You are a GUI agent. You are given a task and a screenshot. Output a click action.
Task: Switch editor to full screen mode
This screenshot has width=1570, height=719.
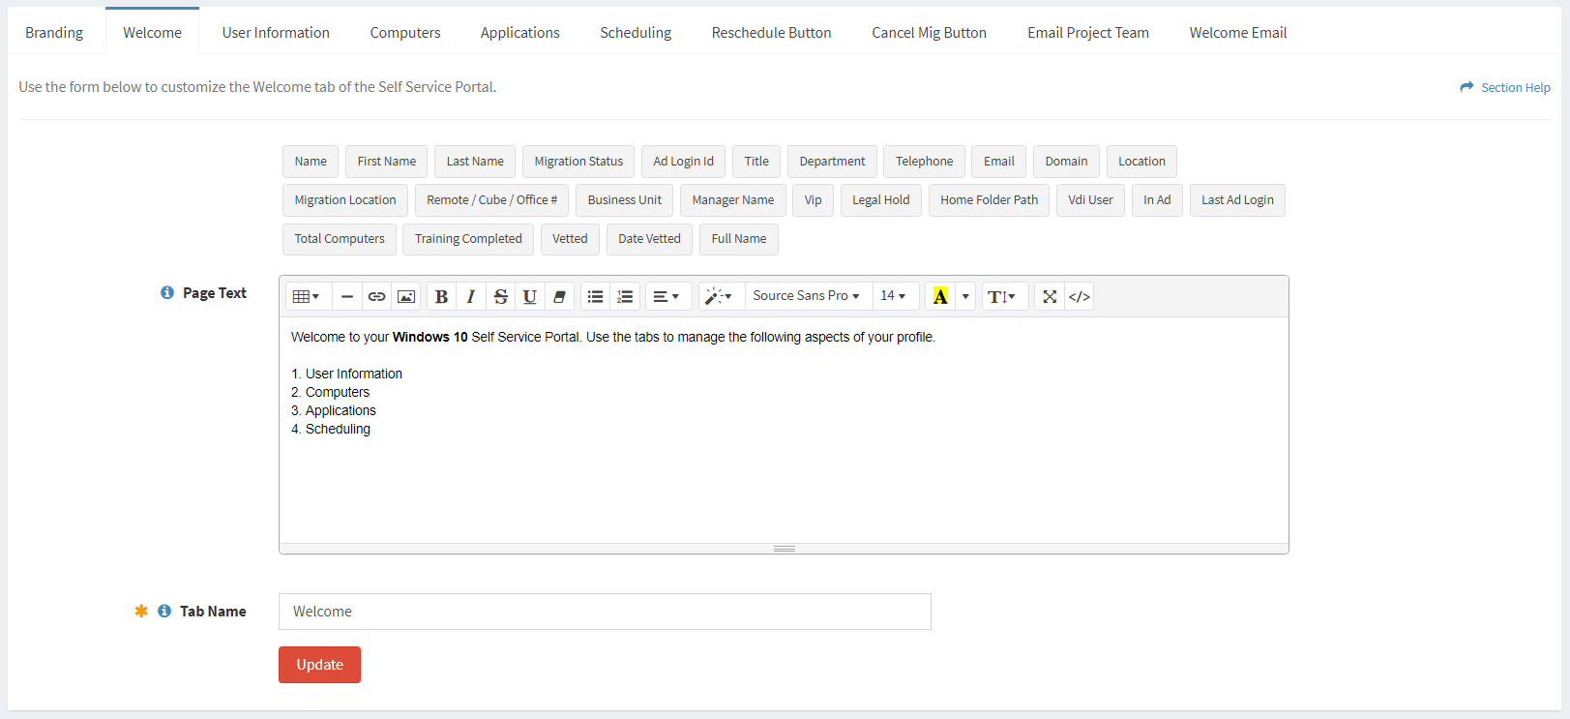coord(1050,296)
